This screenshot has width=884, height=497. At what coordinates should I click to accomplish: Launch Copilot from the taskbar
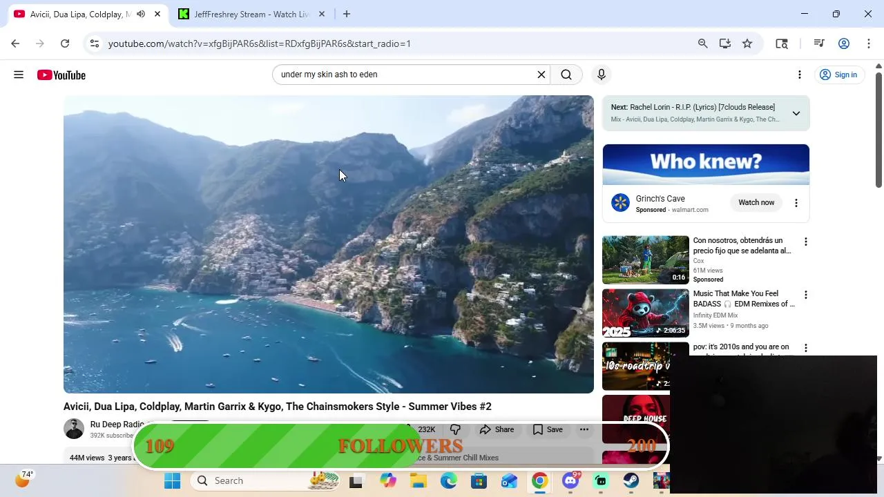[x=387, y=480]
